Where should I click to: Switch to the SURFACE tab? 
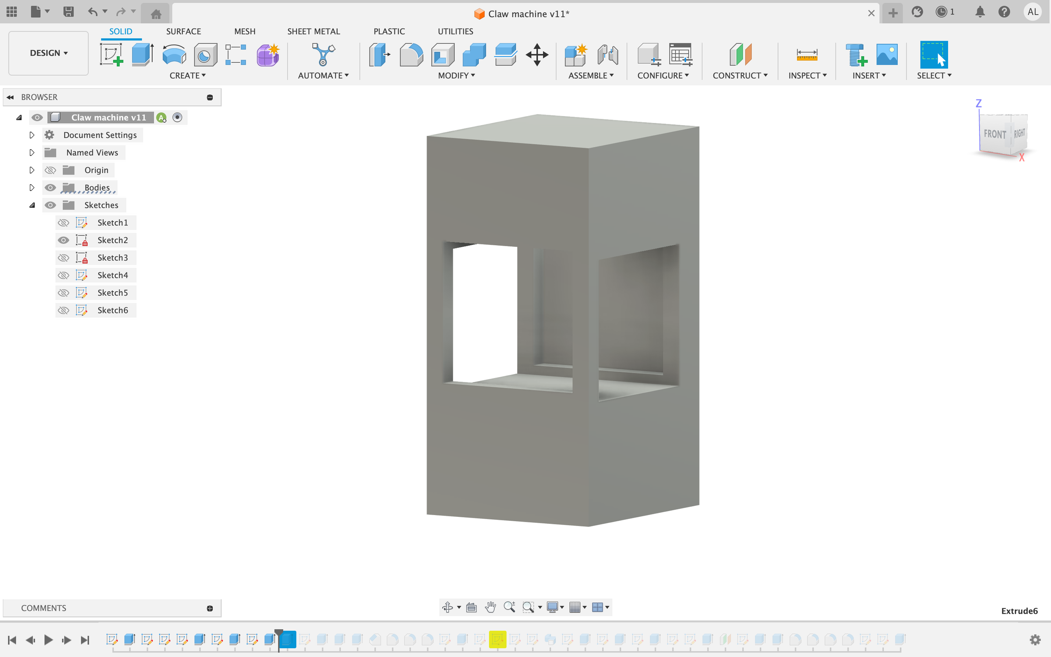click(183, 31)
